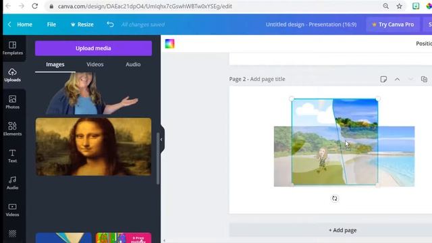Click the green browser extension icon

416,6
